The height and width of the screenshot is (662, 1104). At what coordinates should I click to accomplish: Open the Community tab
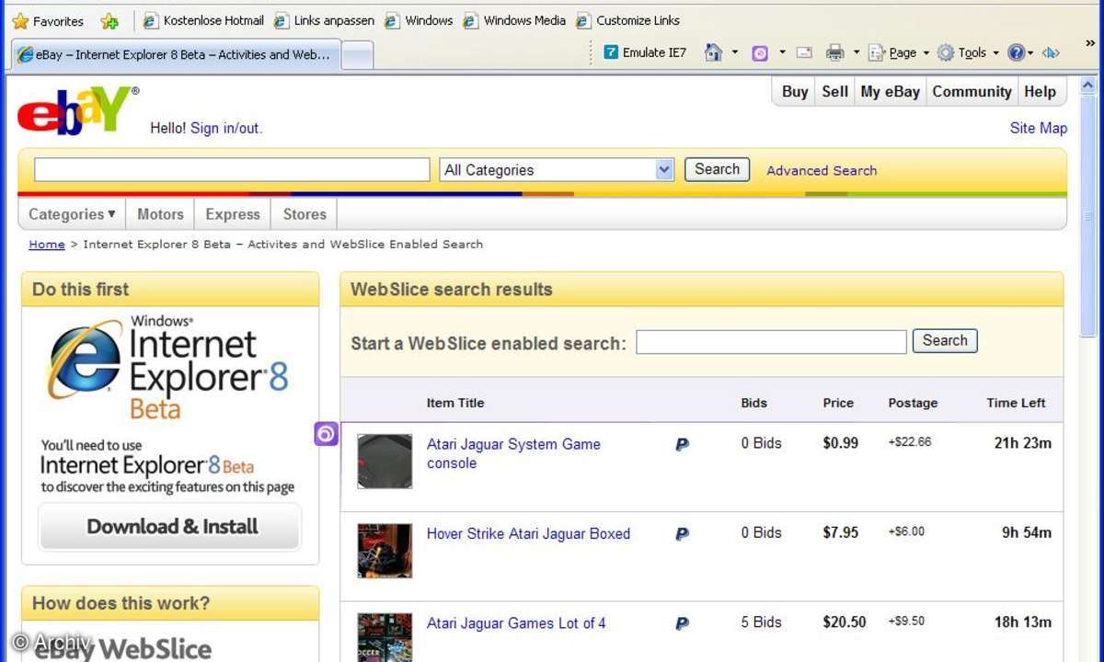[x=972, y=91]
